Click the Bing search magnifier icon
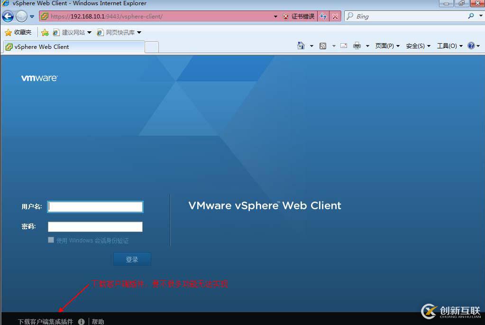This screenshot has height=325, width=485. [x=470, y=16]
